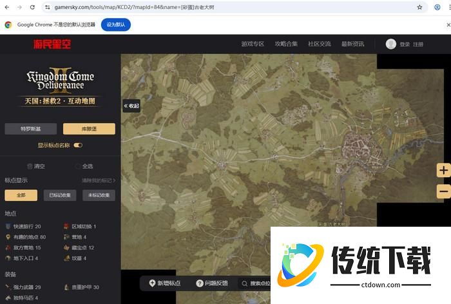This screenshot has height=304, width=451.
Task: Zoom out the map with minus button
Action: [x=443, y=191]
